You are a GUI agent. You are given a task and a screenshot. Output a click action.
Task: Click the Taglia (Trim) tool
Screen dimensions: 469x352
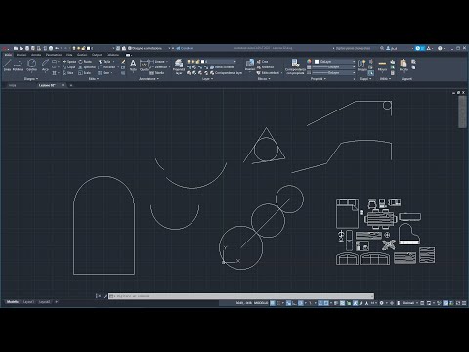click(105, 62)
